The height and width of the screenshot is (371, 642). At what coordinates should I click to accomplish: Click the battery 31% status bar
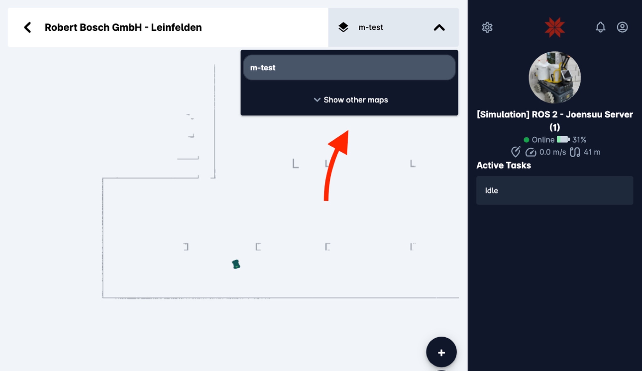click(563, 140)
